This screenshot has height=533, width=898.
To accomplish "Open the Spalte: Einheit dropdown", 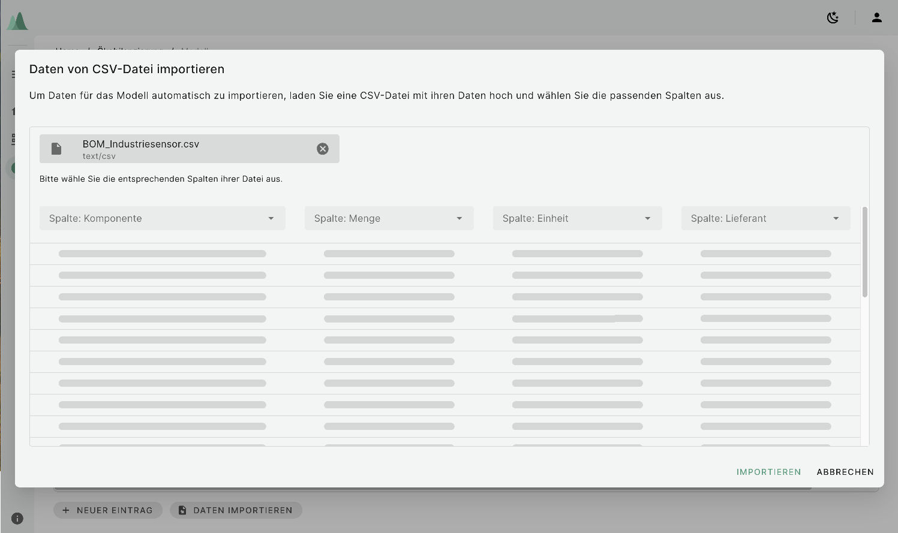I will [577, 218].
